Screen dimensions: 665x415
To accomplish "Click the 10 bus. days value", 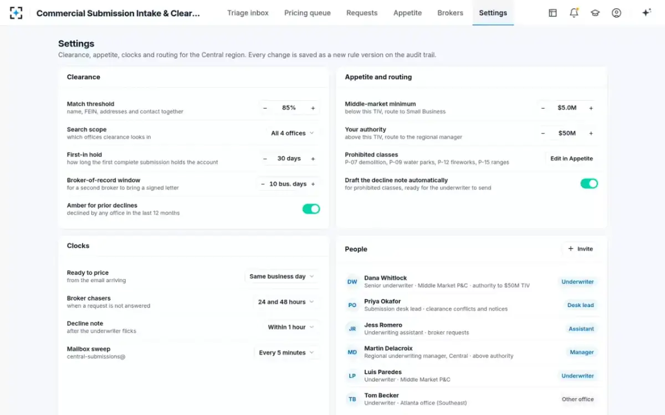I will (x=288, y=184).
